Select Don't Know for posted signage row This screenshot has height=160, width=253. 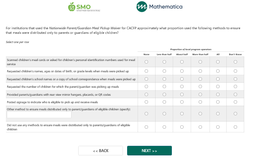(235, 102)
